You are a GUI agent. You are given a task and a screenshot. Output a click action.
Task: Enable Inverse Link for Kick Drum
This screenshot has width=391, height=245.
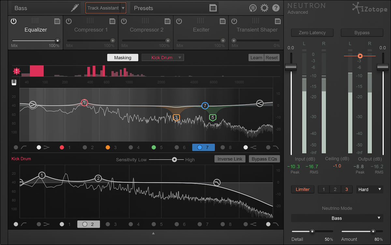[x=230, y=159]
